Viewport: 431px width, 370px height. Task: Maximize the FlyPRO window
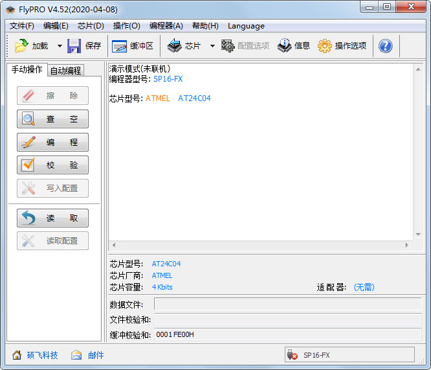tap(387, 7)
